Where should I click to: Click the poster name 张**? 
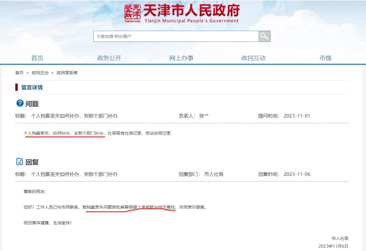pos(204,116)
